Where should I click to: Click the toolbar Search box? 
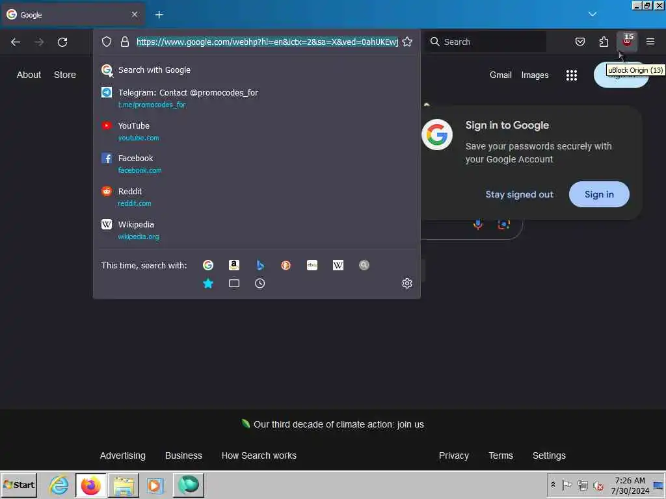tap(486, 42)
